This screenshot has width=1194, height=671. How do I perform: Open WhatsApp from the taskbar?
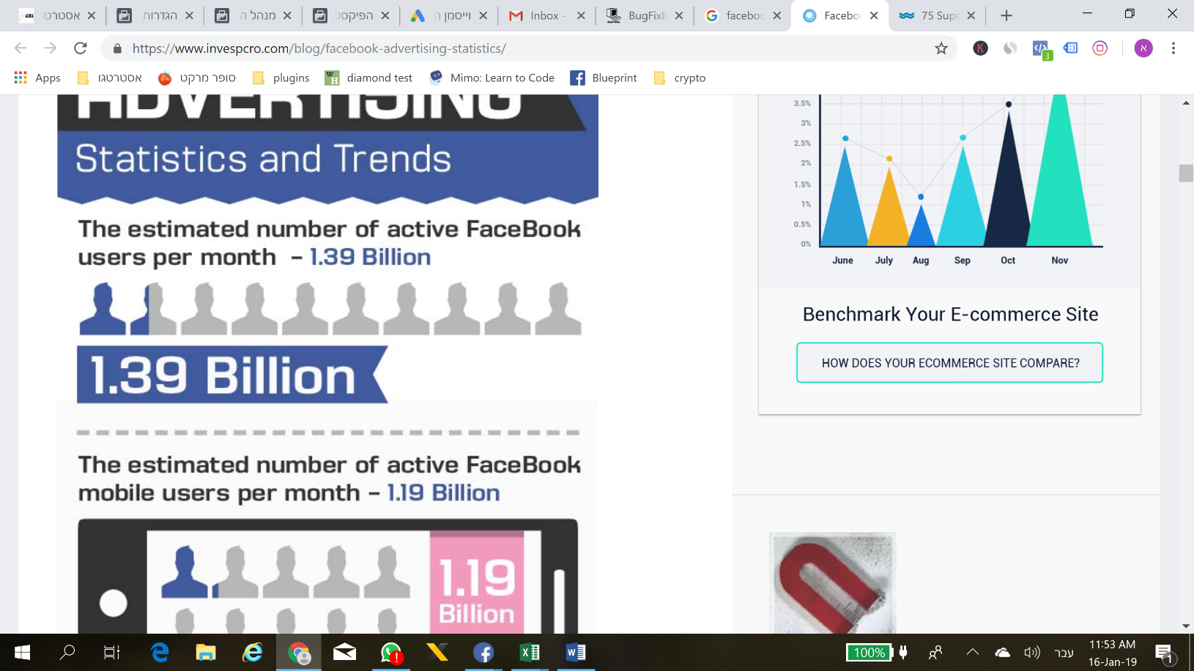tap(391, 652)
